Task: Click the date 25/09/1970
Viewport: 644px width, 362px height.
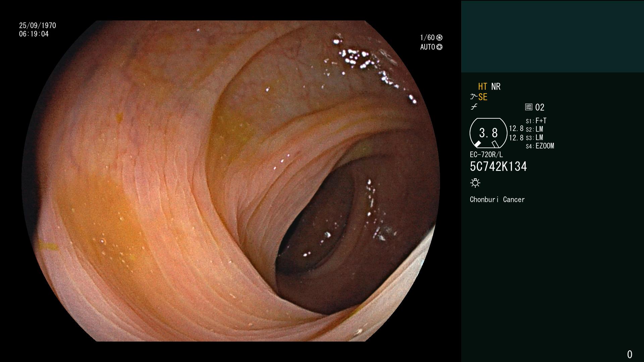Action: [38, 25]
